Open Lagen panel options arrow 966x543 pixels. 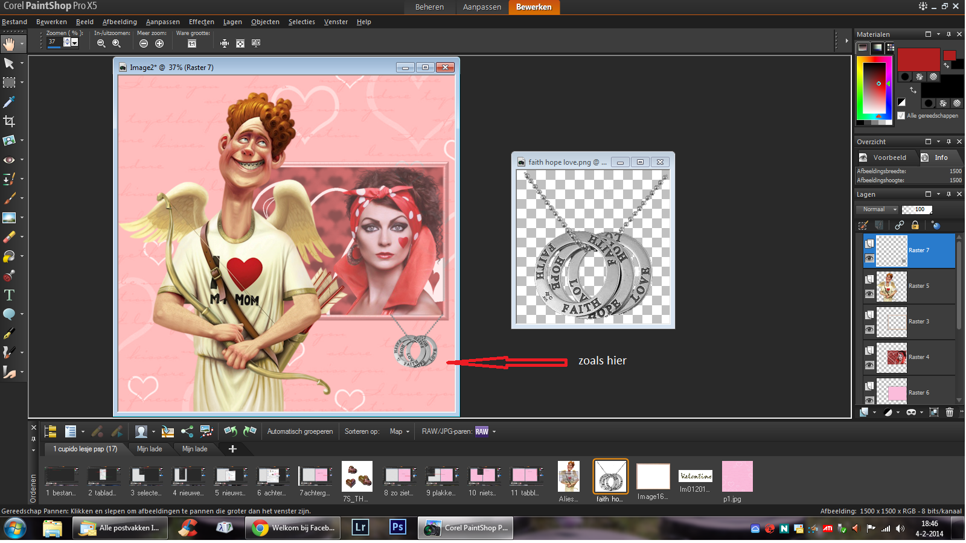938,194
